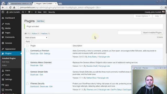This screenshot has height=94, width=167.
Task: Open the comments bubble icon in admin bar
Action: [29, 12]
